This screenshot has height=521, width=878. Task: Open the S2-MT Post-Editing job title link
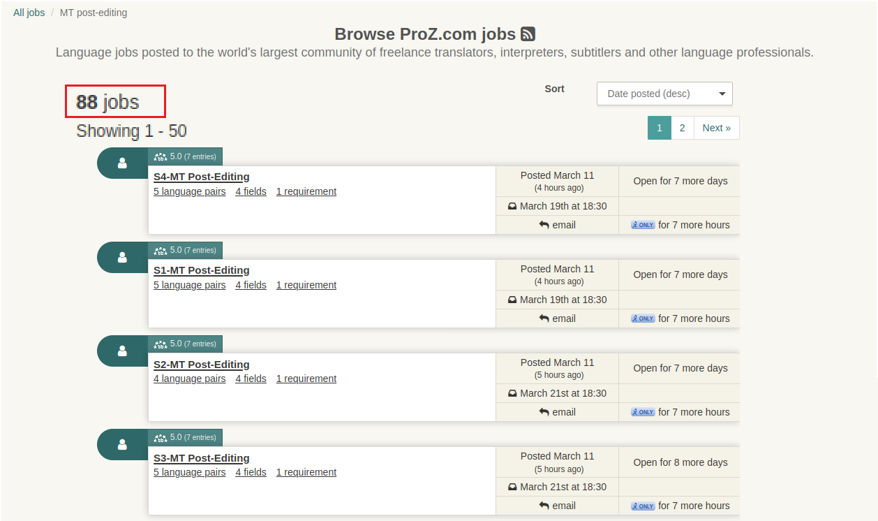(x=202, y=365)
